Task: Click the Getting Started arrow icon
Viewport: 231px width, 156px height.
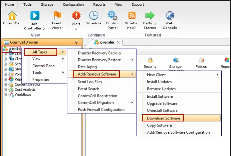Action: pos(150,15)
